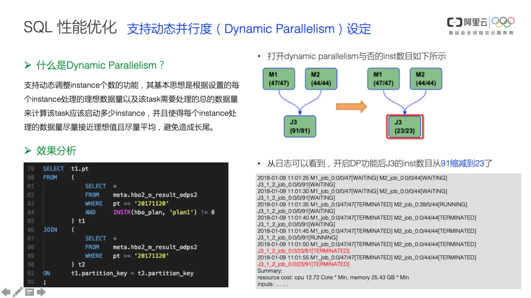Select the blue subtitle '支持动态并行度（Dynamic Parallelism）设定'

click(249, 29)
